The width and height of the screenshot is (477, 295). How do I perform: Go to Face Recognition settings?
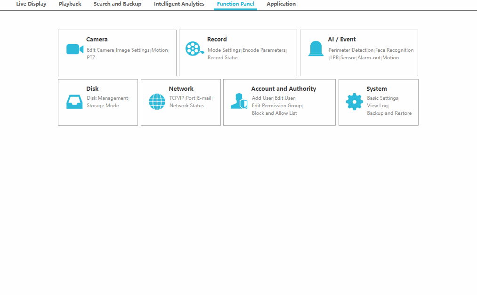(394, 50)
